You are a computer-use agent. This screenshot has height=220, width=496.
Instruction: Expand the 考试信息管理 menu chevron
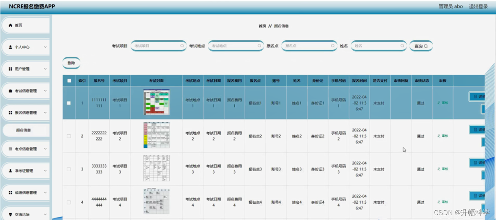[x=45, y=91]
